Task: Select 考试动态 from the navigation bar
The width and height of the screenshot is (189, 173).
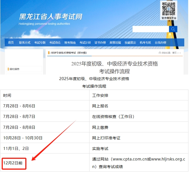Action: pyautogui.click(x=55, y=43)
